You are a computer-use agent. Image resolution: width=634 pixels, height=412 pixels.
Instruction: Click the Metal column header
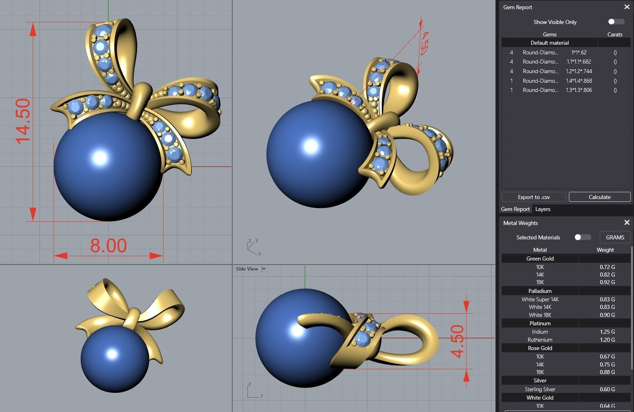[x=540, y=250]
